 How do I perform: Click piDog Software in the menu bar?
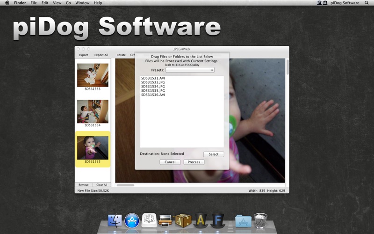(x=345, y=3)
